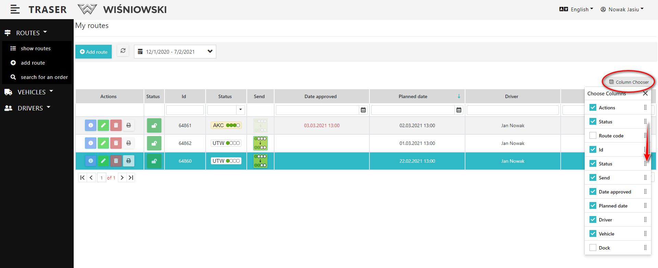Click the Id column filter field
Image resolution: width=658 pixels, height=268 pixels.
(185, 110)
